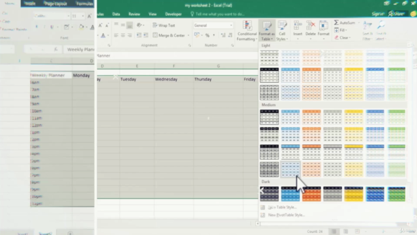Open the View tab
Screen dimensions: 417x235
click(152, 14)
